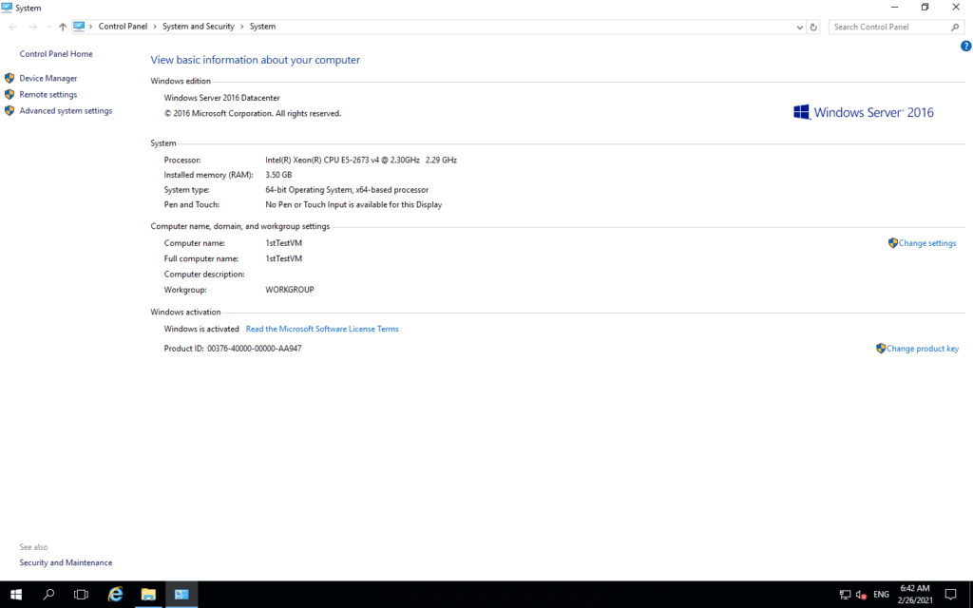Open the Windows Start menu
This screenshot has height=608, width=973.
pos(16,595)
